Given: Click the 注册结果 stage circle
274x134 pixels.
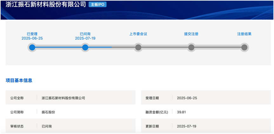Looking at the screenshot, I should click(x=244, y=47).
